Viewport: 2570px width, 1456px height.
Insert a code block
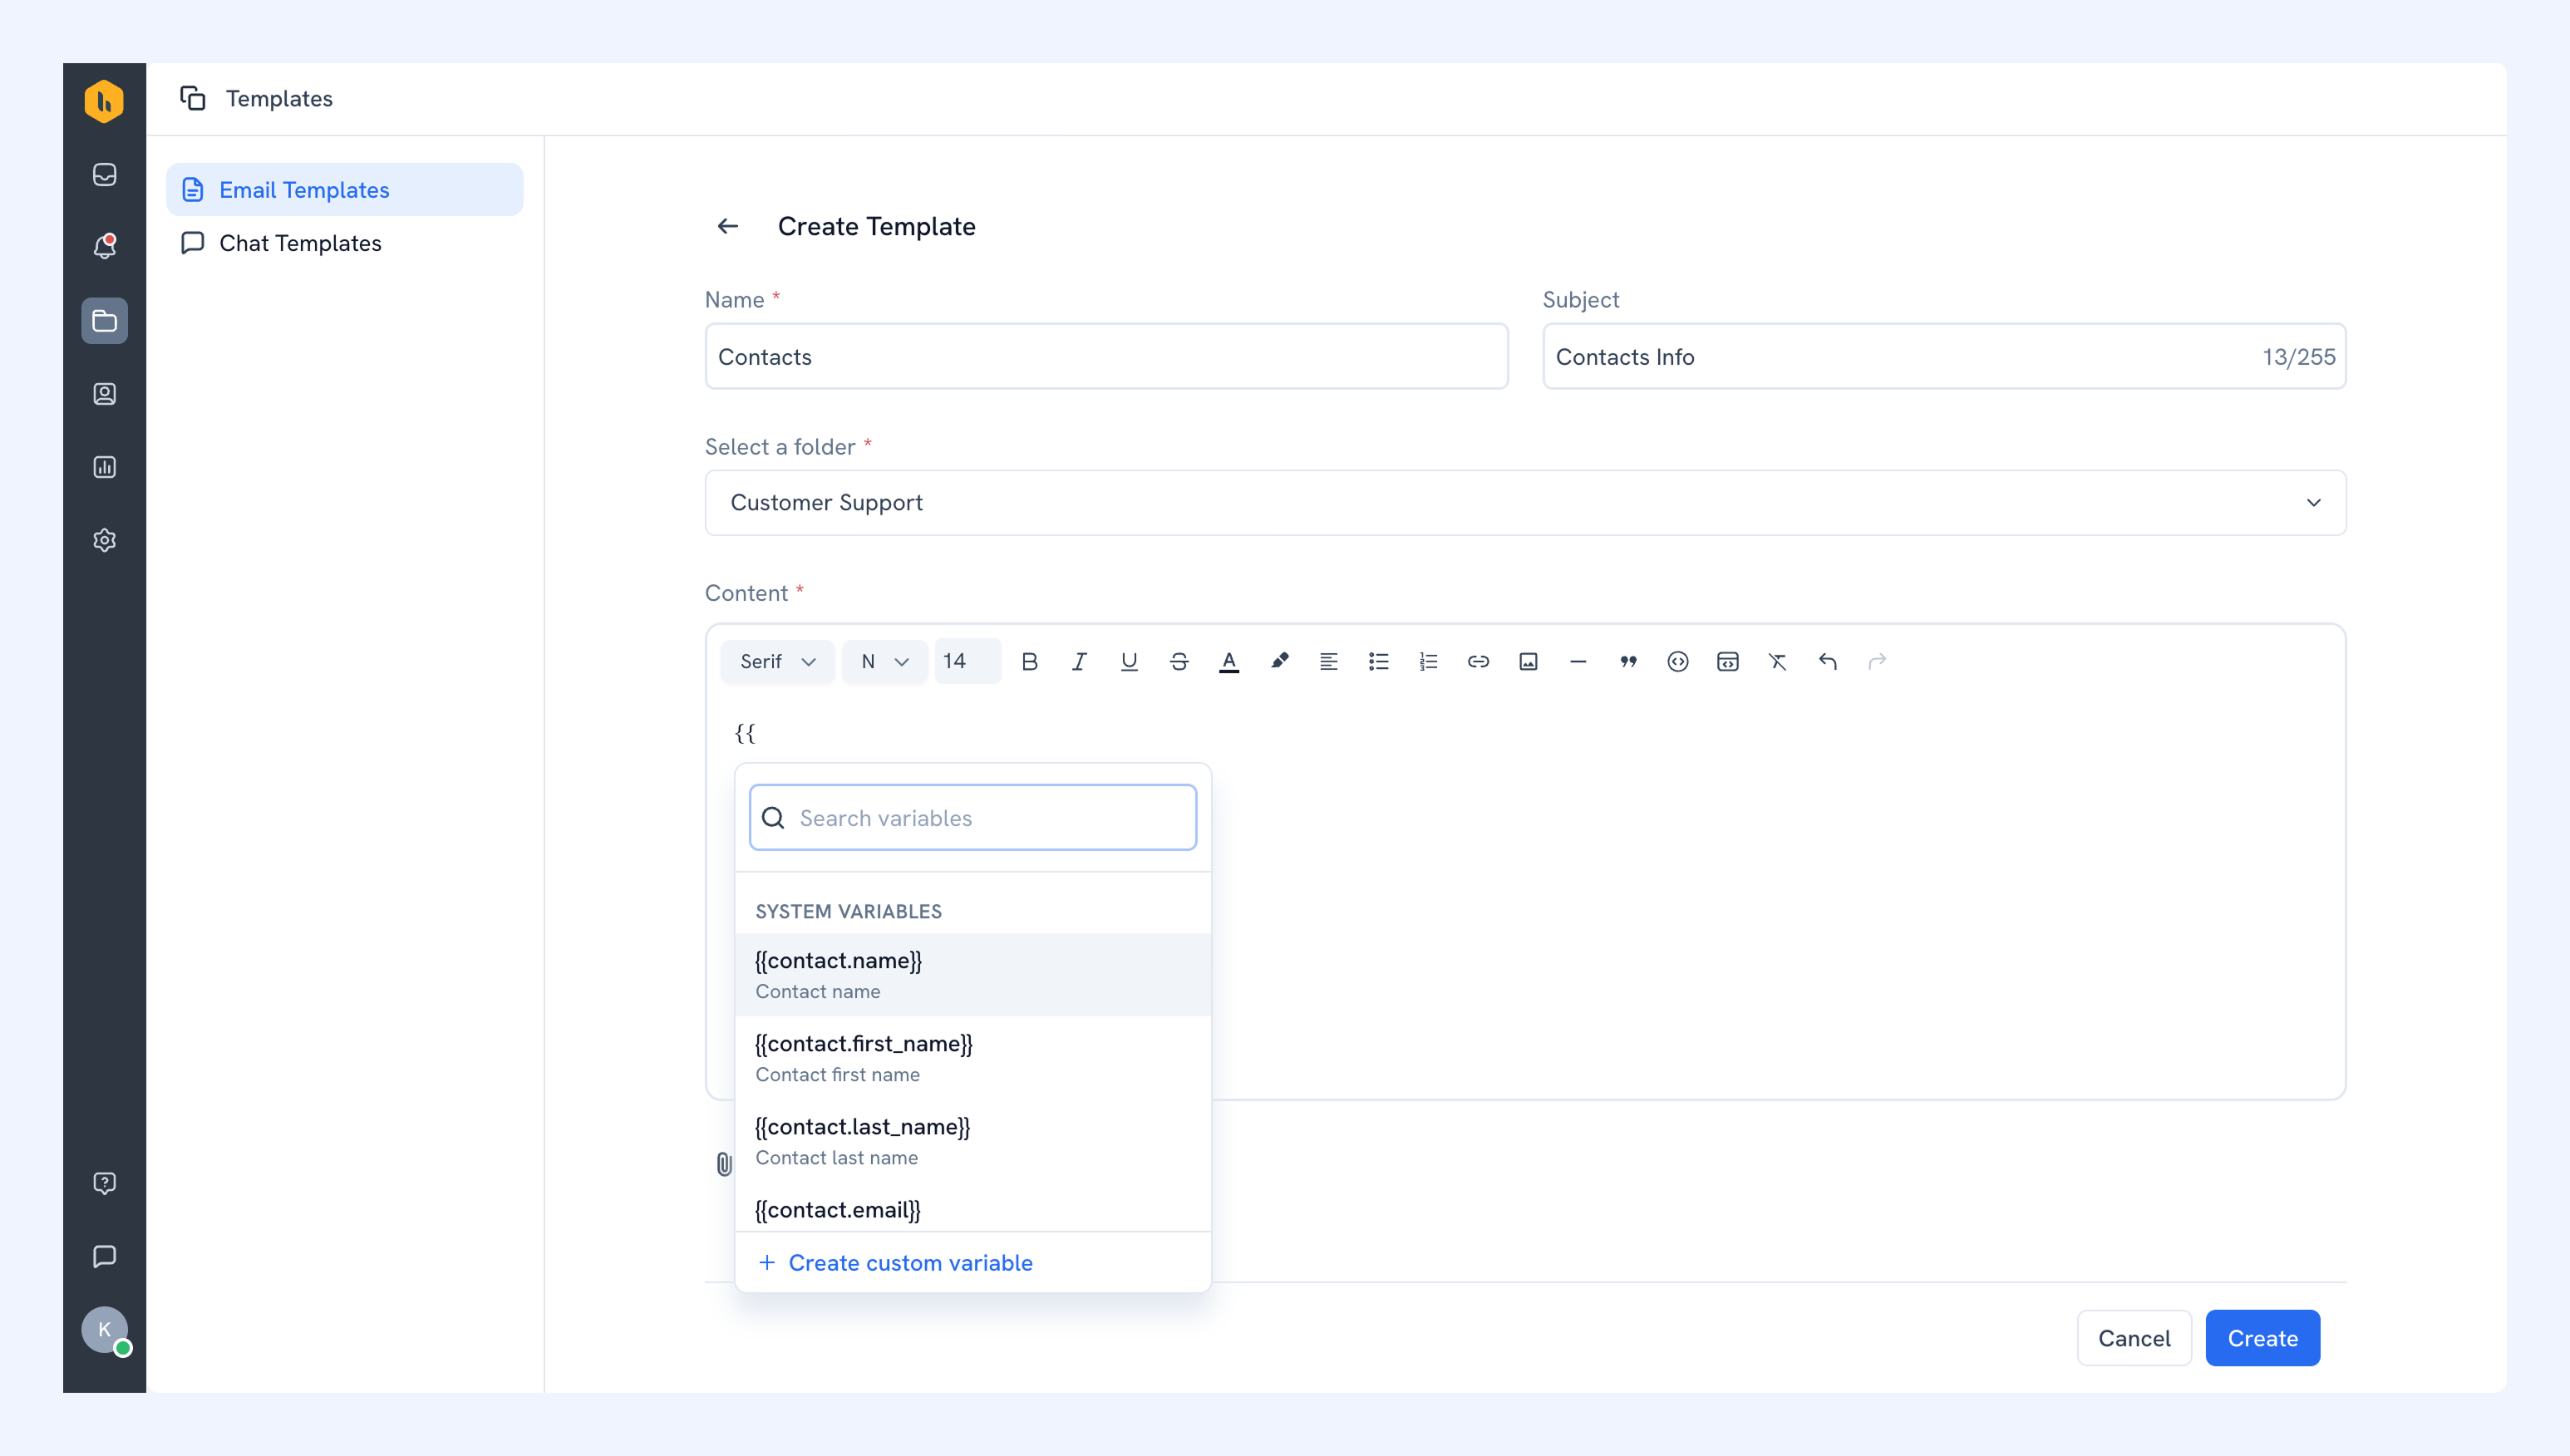click(x=1728, y=661)
